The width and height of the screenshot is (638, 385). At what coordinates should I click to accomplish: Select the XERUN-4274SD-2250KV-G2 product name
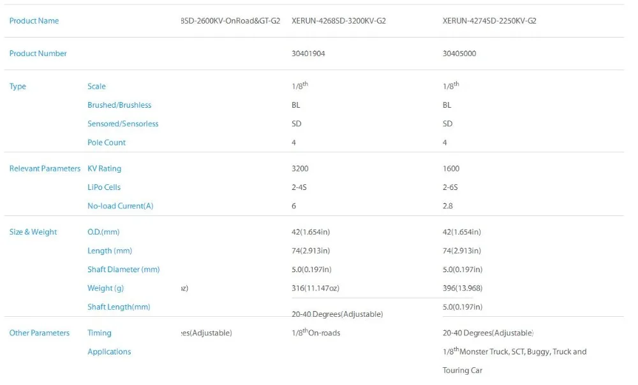pyautogui.click(x=489, y=21)
